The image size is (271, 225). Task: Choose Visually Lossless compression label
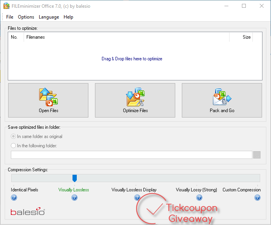click(74, 190)
